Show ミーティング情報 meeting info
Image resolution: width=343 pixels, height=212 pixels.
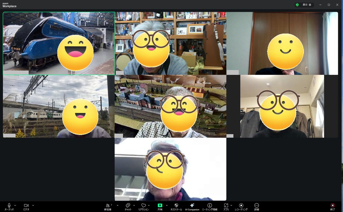(x=210, y=206)
